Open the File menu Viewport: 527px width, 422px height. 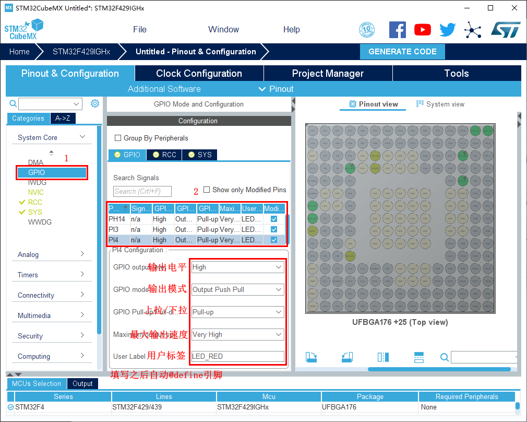[140, 30]
